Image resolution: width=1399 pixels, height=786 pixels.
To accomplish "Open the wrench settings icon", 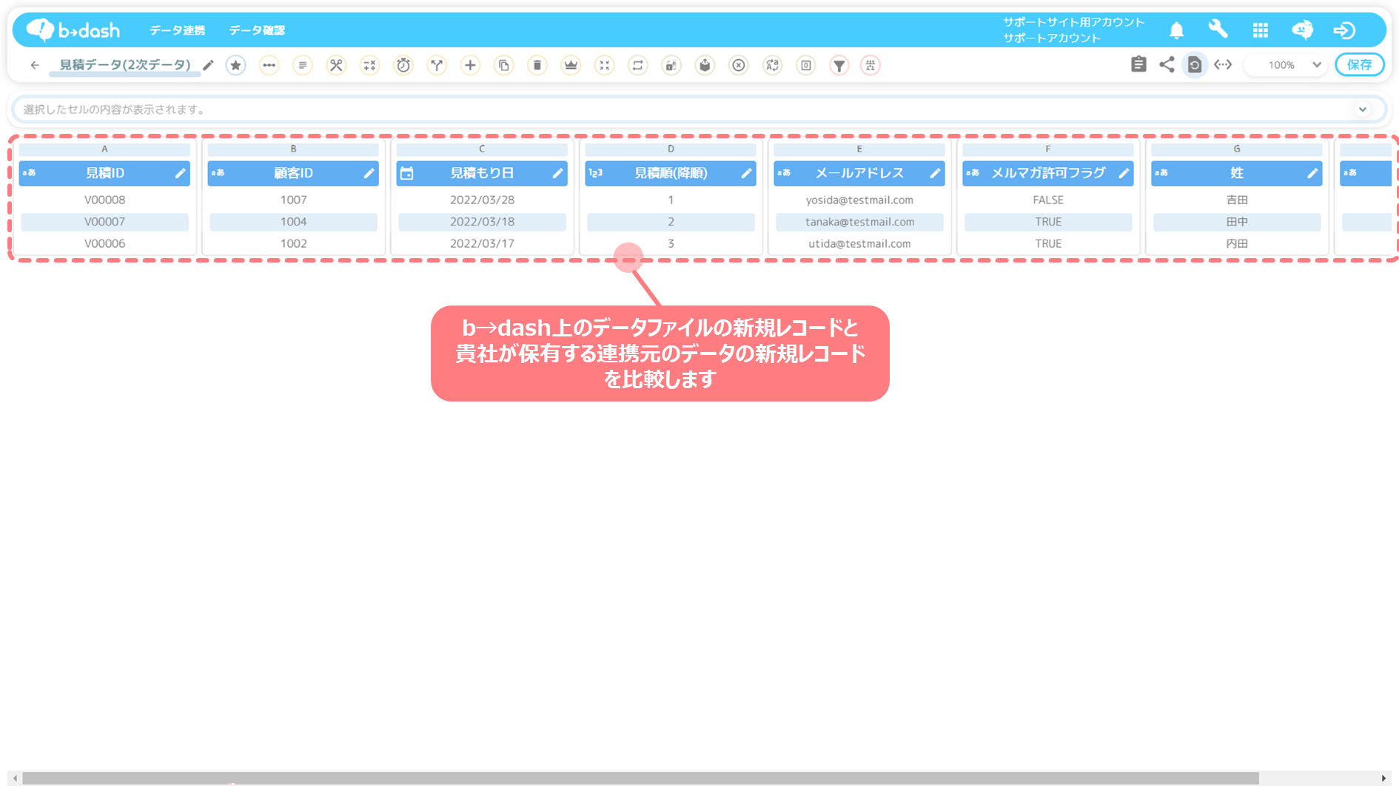I will coord(1218,30).
